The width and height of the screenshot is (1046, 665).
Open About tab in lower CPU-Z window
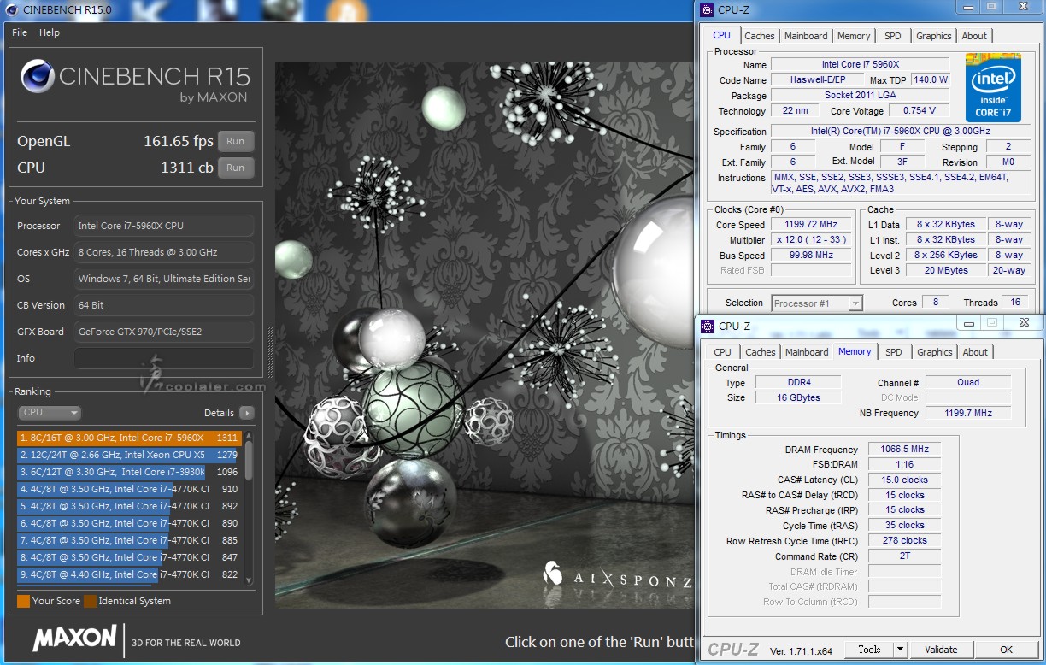pyautogui.click(x=975, y=352)
